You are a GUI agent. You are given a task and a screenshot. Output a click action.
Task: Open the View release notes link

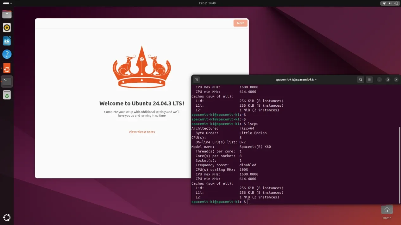[142, 132]
